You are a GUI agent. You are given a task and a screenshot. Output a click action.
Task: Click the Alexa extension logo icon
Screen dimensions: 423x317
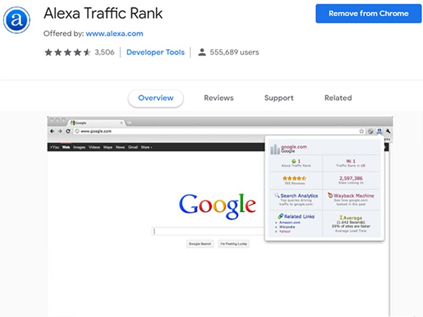point(16,20)
